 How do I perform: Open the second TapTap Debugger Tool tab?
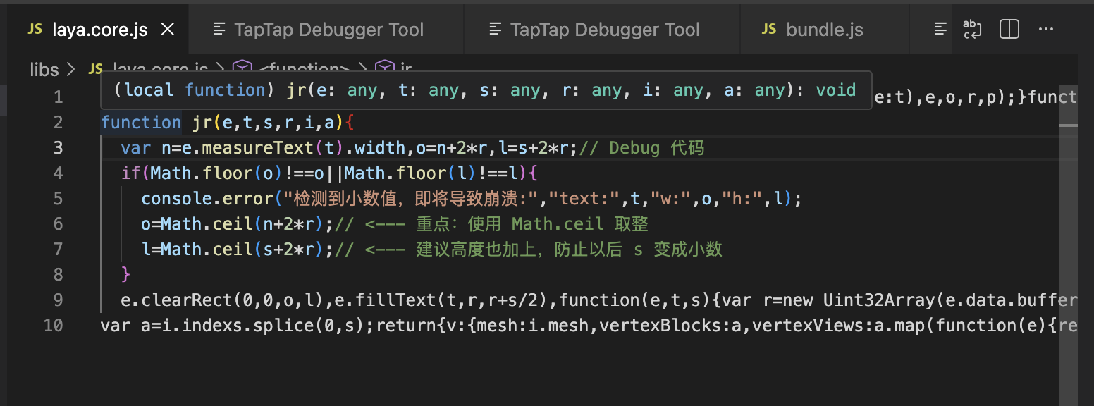(604, 30)
